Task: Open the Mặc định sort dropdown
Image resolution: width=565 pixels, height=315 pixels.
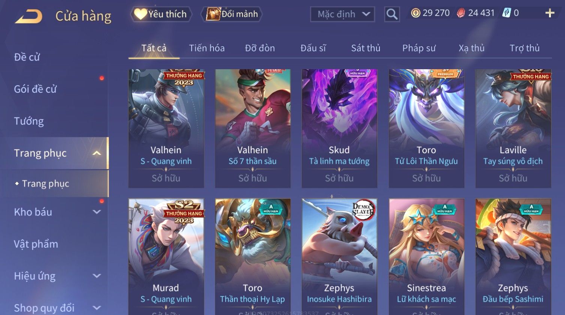Action: [x=342, y=14]
